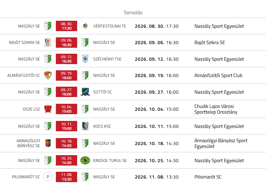This screenshot has height=185, width=266.
Task: Open the Chudik Lajos Városi Sporttelep venue
Action: pyautogui.click(x=216, y=109)
